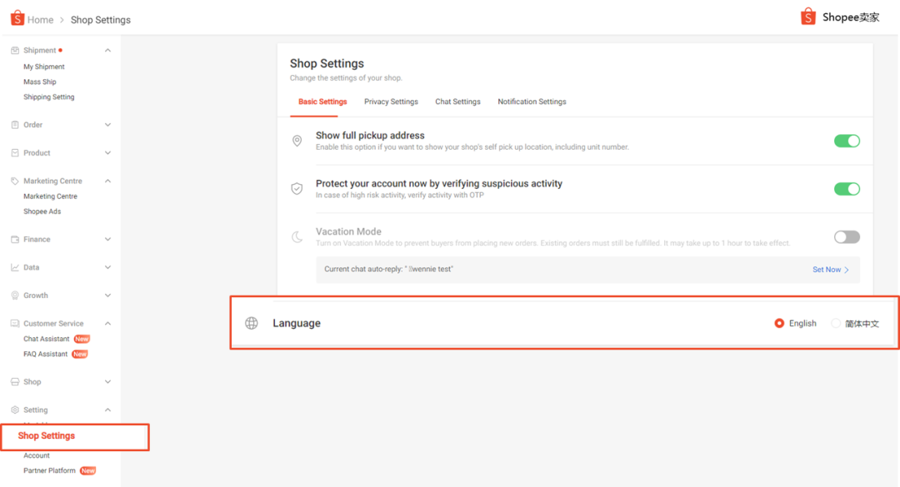Click the Order clipboard icon in sidebar
The height and width of the screenshot is (487, 900).
point(15,125)
